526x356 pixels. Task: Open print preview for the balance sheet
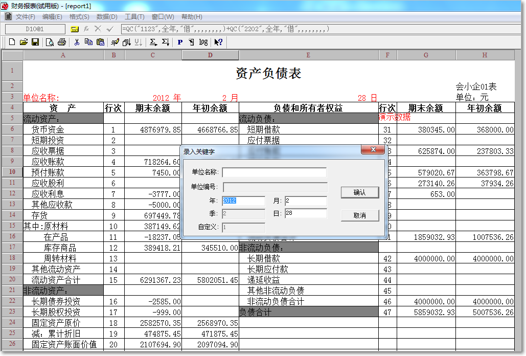50,42
